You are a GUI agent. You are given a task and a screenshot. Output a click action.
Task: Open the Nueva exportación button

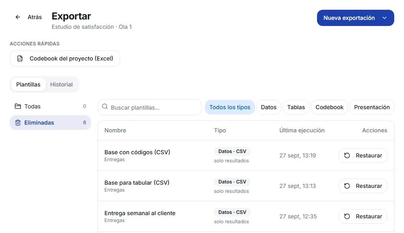click(x=355, y=18)
